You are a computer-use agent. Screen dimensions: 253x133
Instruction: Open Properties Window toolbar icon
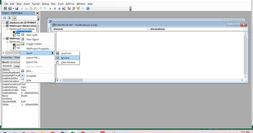coord(74,9)
